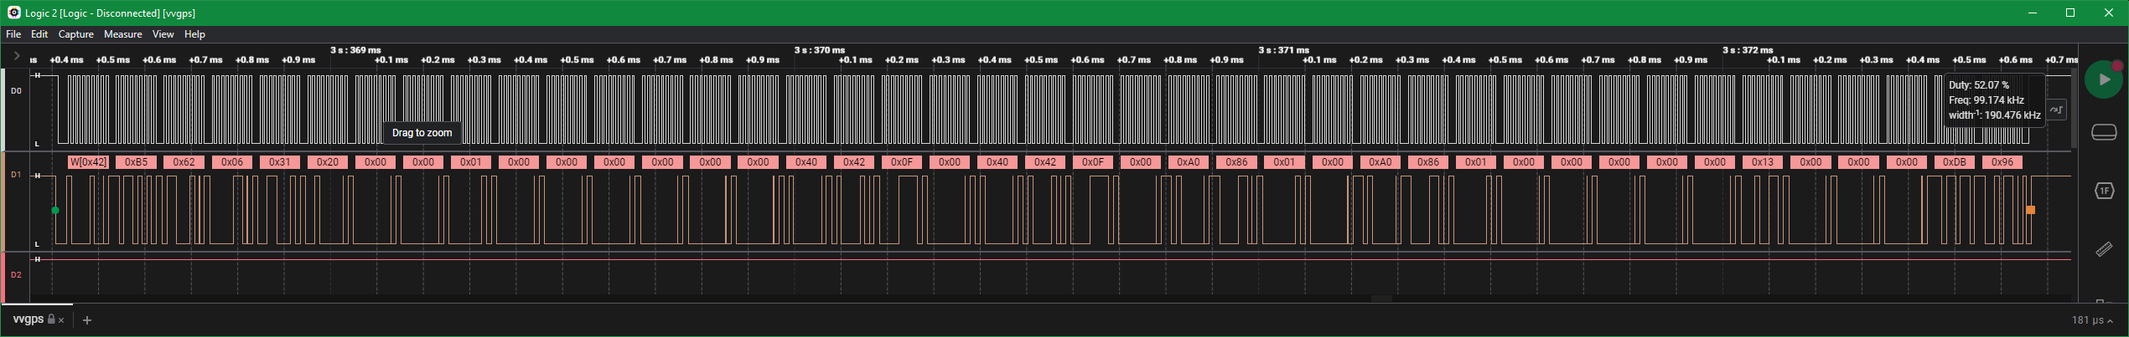Image resolution: width=2129 pixels, height=337 pixels.
Task: Open the Measure menu
Action: pyautogui.click(x=122, y=34)
